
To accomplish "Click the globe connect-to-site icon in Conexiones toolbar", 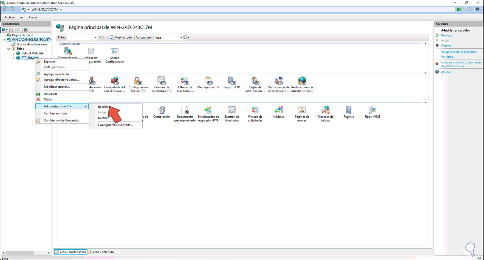I will (25, 30).
